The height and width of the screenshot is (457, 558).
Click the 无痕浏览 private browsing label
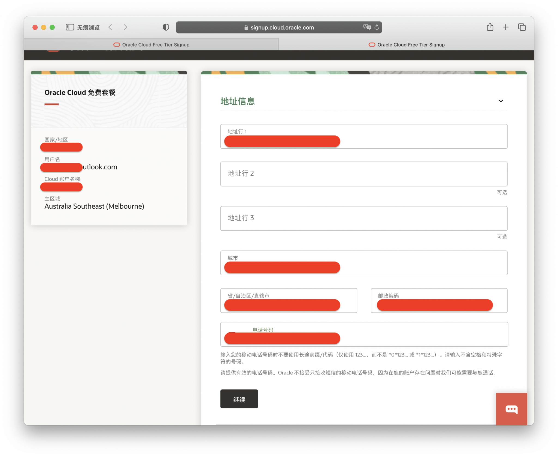click(88, 27)
